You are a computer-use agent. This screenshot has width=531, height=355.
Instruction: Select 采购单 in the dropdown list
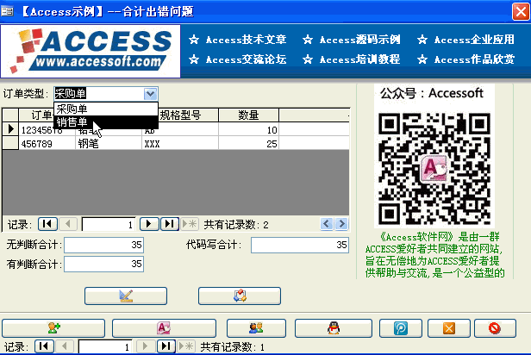point(106,109)
